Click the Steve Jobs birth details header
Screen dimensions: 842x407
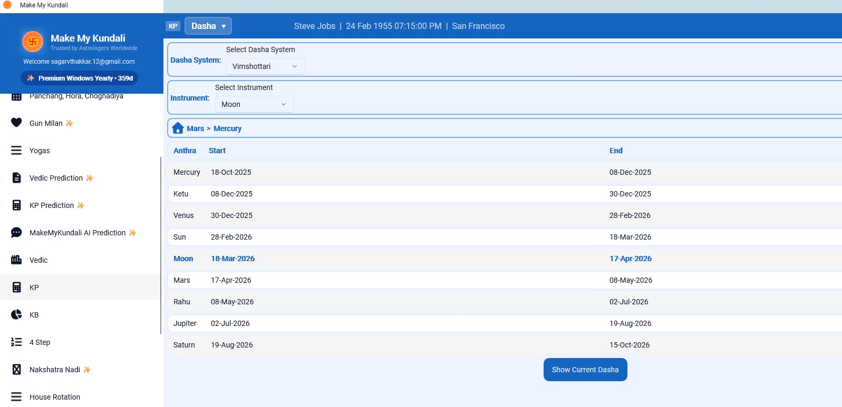pos(399,26)
